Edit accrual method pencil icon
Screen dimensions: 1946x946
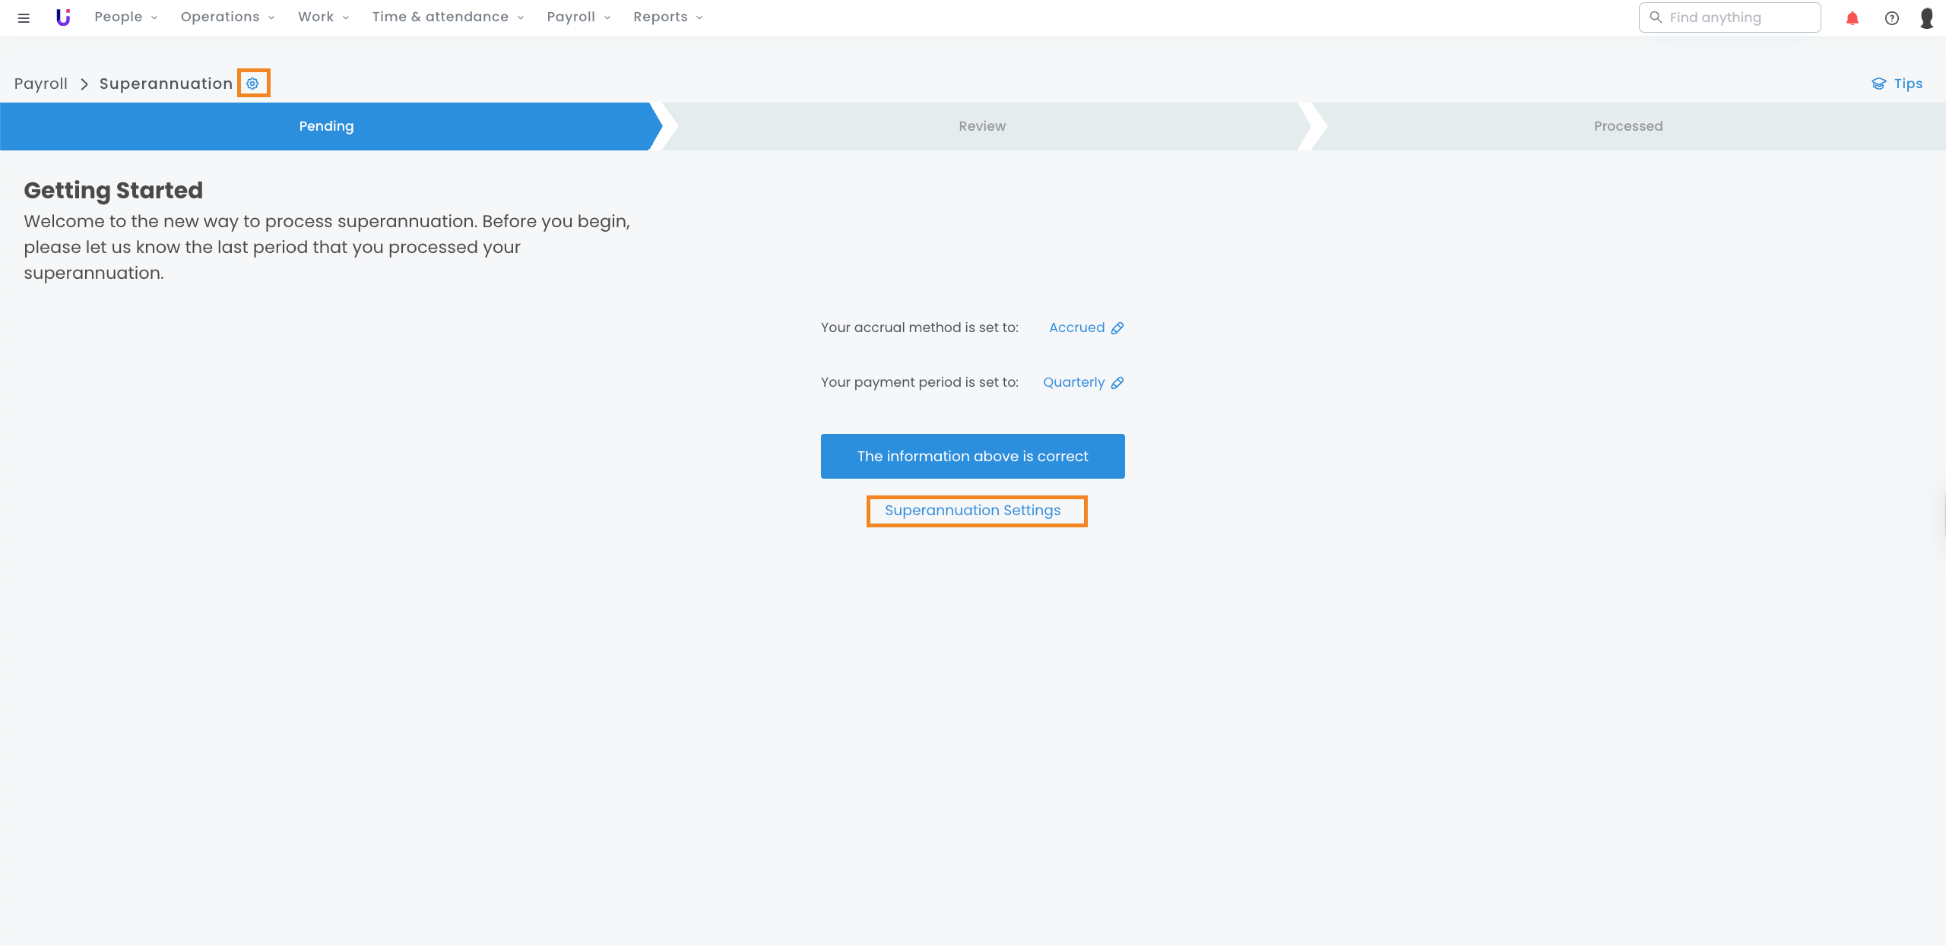click(x=1117, y=328)
